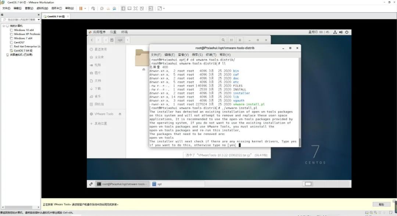Open VMware 选项卡(T) menu
397x216 pixels.
pos(57,8)
